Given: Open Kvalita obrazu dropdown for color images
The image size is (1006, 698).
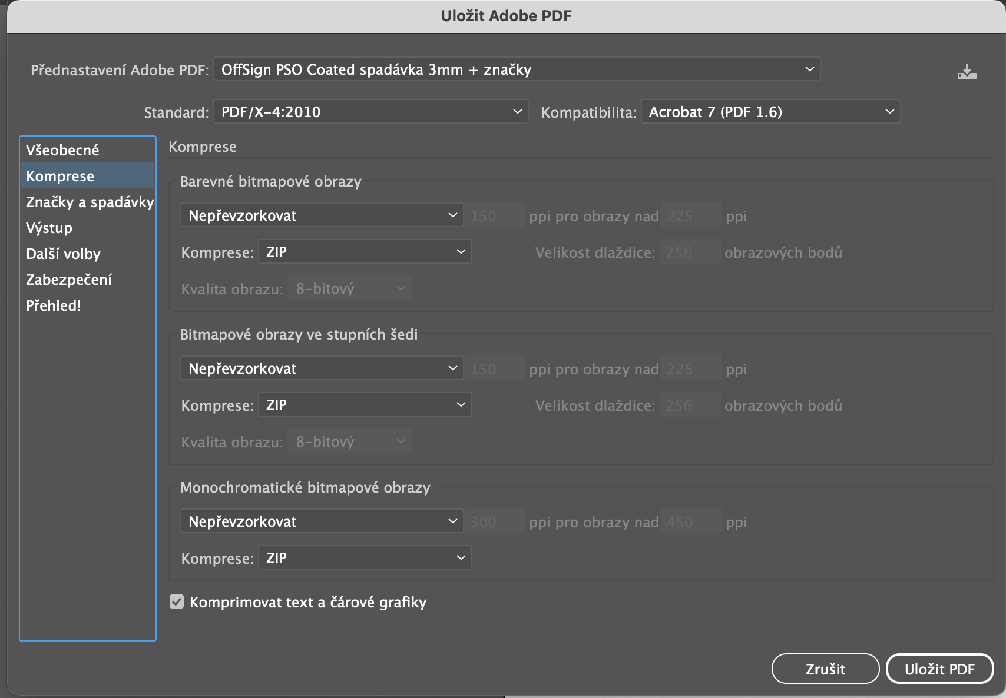Looking at the screenshot, I should coord(350,288).
